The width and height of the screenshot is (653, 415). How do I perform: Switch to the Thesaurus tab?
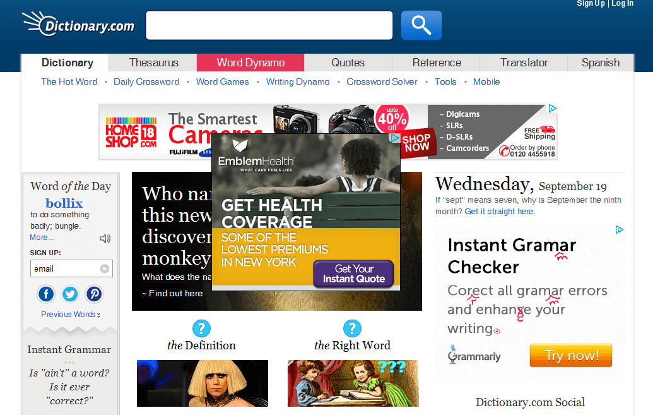click(154, 63)
